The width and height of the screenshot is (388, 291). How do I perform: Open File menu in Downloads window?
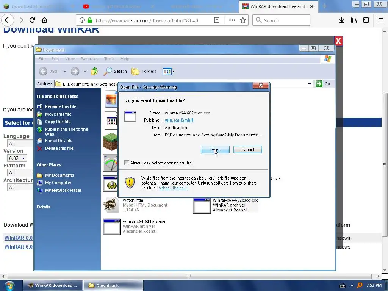[42, 59]
